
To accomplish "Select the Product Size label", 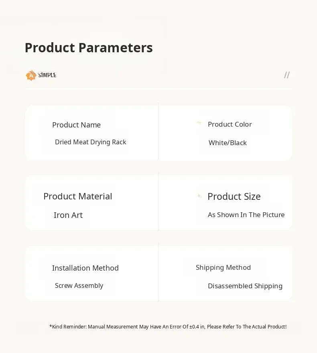I will [234, 196].
